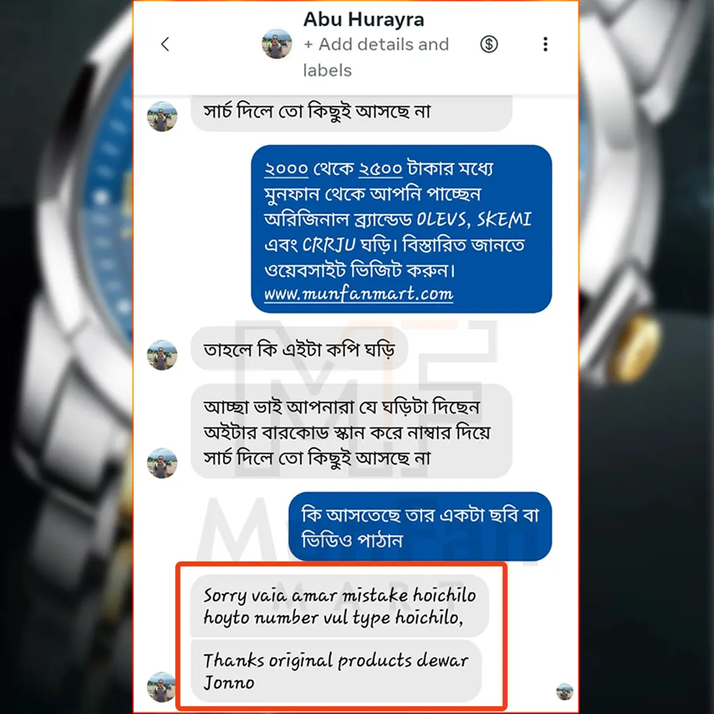Go back using the left arrow icon

165,44
